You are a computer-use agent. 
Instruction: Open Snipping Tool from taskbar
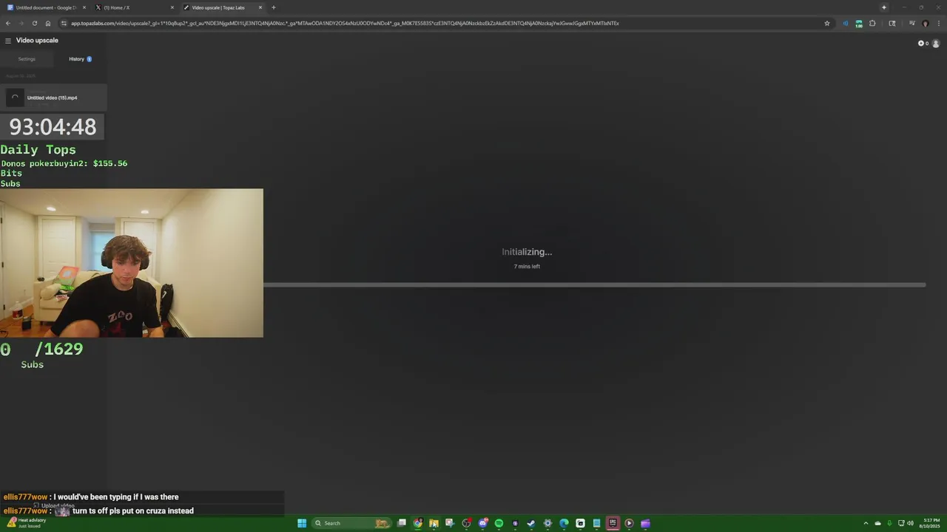click(450, 523)
